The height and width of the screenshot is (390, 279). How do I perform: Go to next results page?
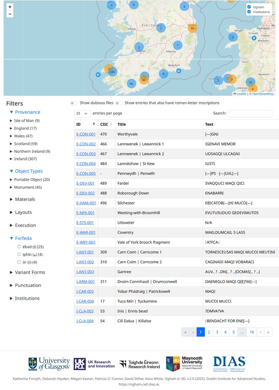pyautogui.click(x=261, y=332)
